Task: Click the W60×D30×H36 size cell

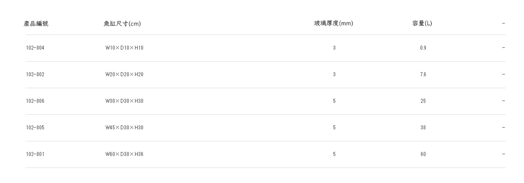Action: [x=124, y=154]
